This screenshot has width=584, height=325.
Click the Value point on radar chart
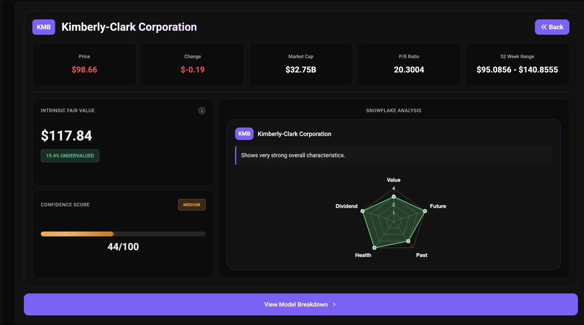(394, 197)
